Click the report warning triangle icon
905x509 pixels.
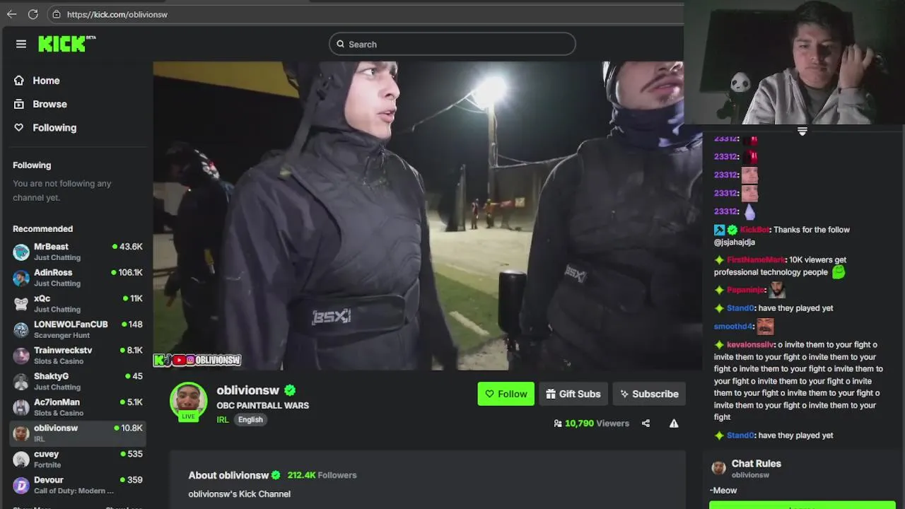[x=674, y=423]
